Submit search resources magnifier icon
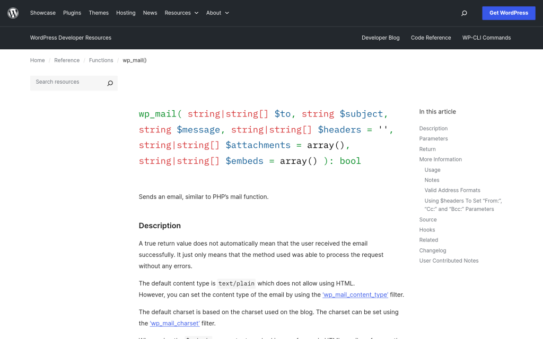Viewport: 543px width, 339px height. click(x=110, y=83)
